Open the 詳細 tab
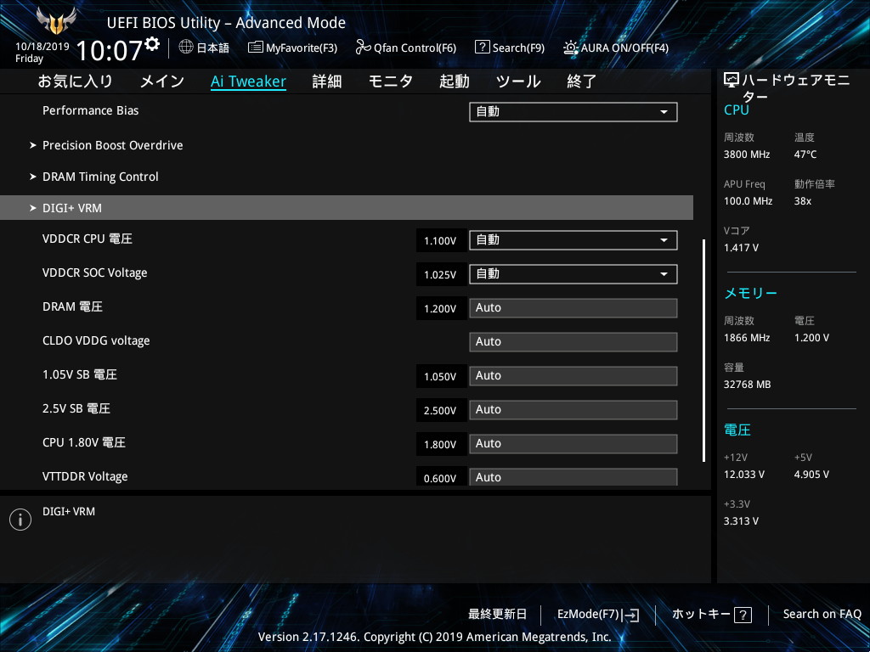 (327, 81)
